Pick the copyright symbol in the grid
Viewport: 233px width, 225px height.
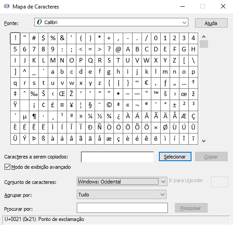(109, 105)
